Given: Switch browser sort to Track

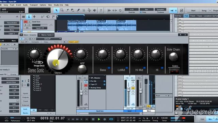Looking at the screenshot, I should (192, 16).
